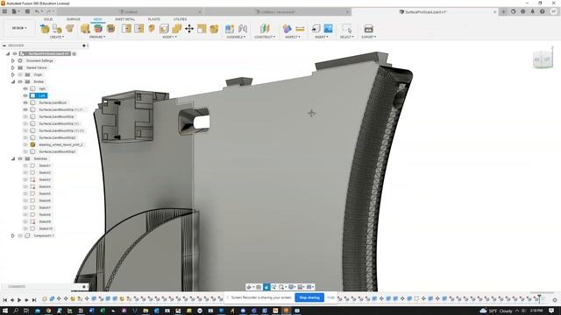This screenshot has height=315, width=561.
Task: Collapse the Browser panel header
Action: [x=4, y=45]
